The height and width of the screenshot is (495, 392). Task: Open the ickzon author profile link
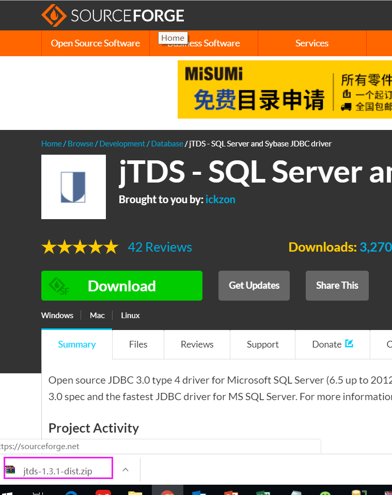(221, 200)
